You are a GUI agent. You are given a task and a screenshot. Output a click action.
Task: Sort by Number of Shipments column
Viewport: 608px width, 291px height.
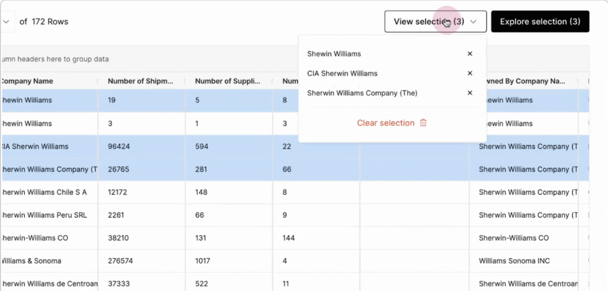pyautogui.click(x=140, y=81)
